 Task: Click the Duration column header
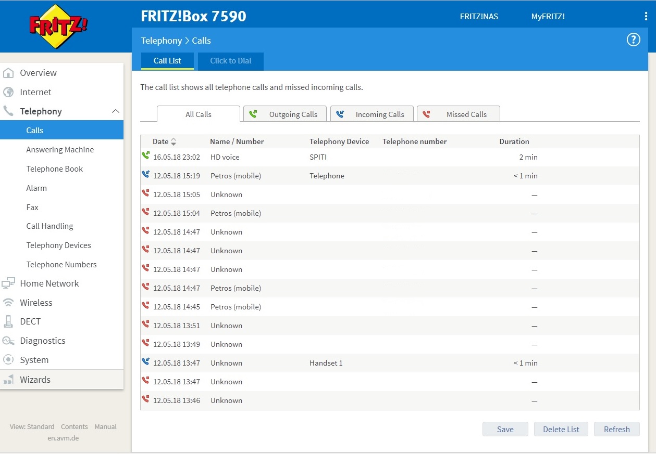(x=514, y=141)
